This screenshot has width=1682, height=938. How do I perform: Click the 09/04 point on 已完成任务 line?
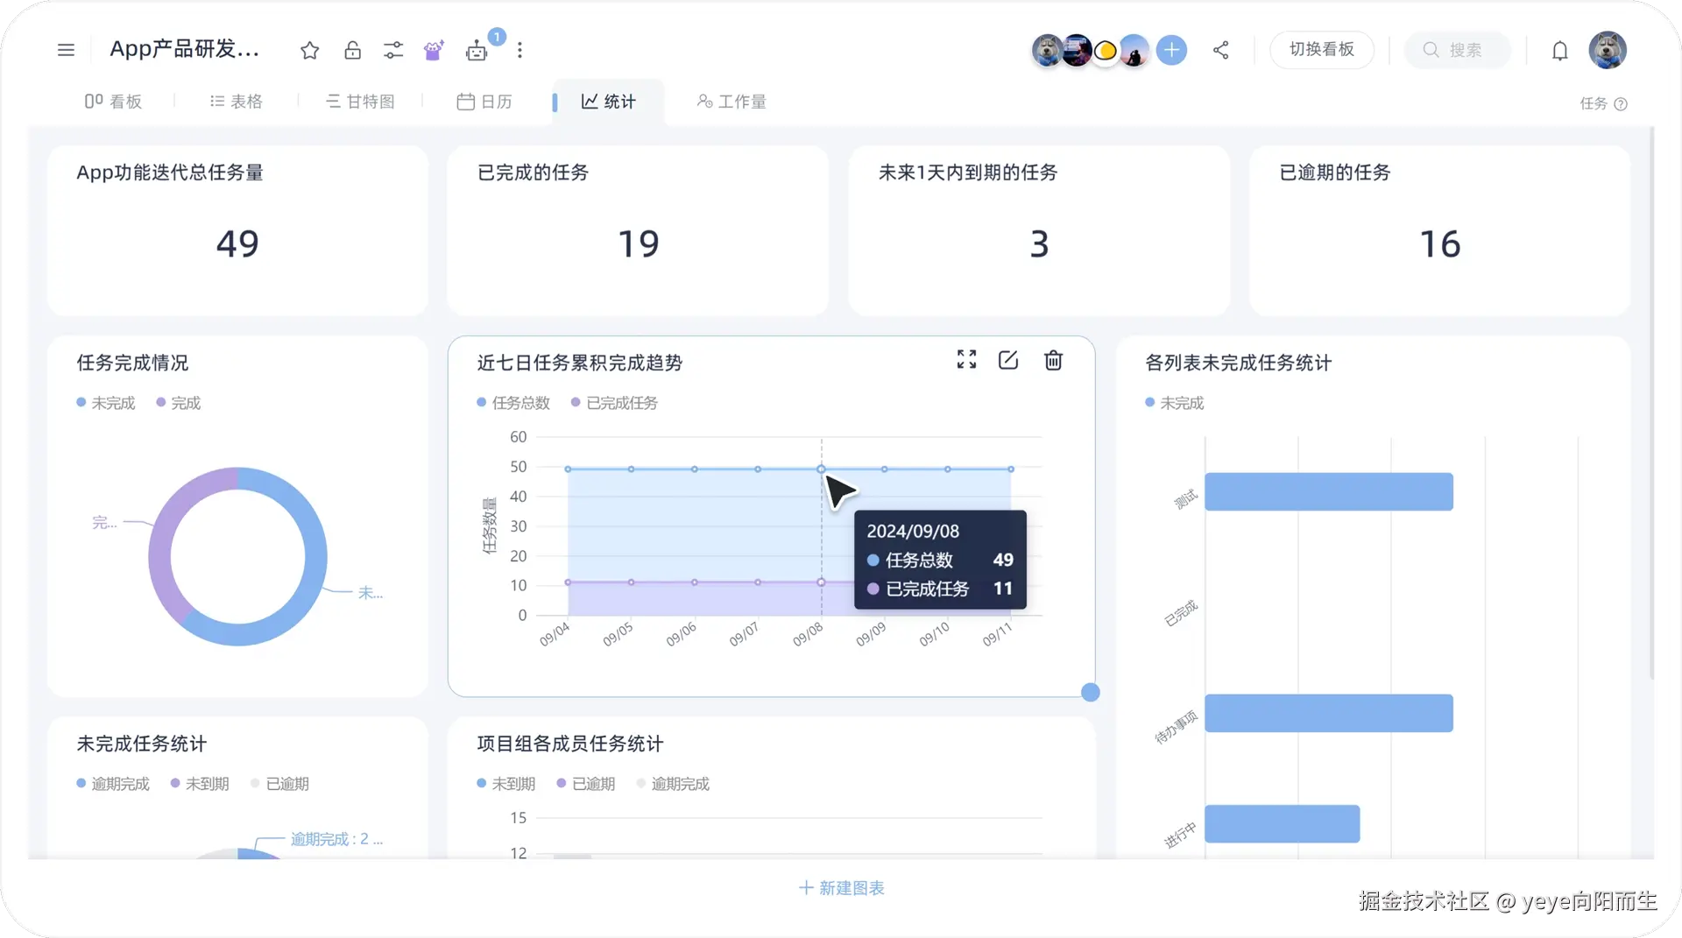point(568,582)
